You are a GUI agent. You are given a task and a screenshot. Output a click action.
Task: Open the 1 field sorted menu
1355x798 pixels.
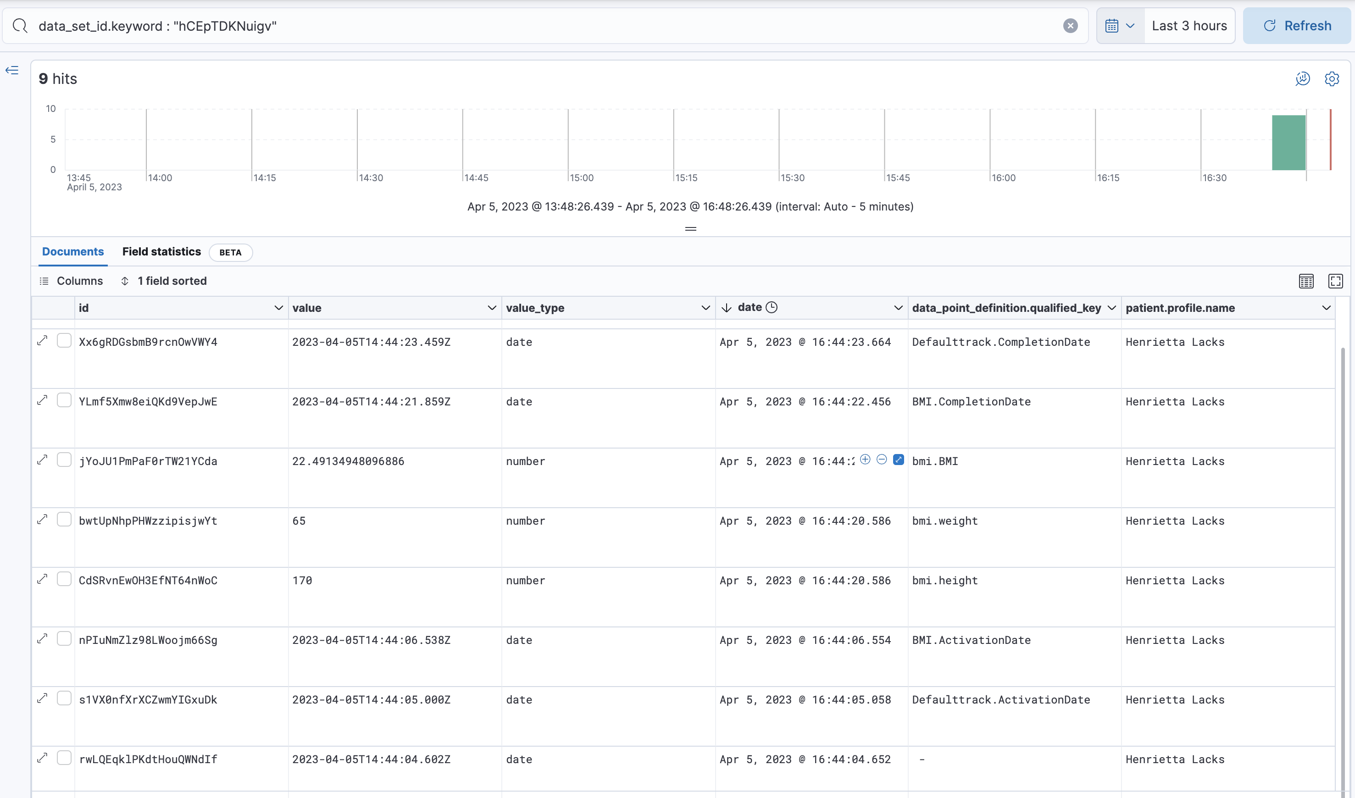(163, 281)
